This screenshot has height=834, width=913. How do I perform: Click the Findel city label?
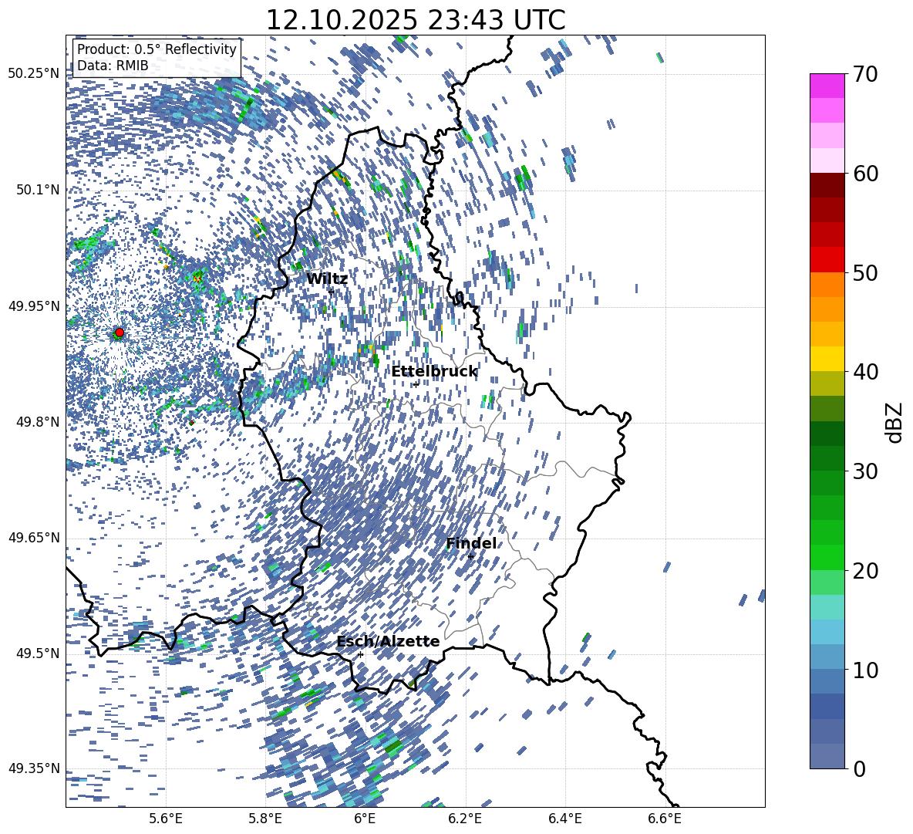tap(471, 543)
